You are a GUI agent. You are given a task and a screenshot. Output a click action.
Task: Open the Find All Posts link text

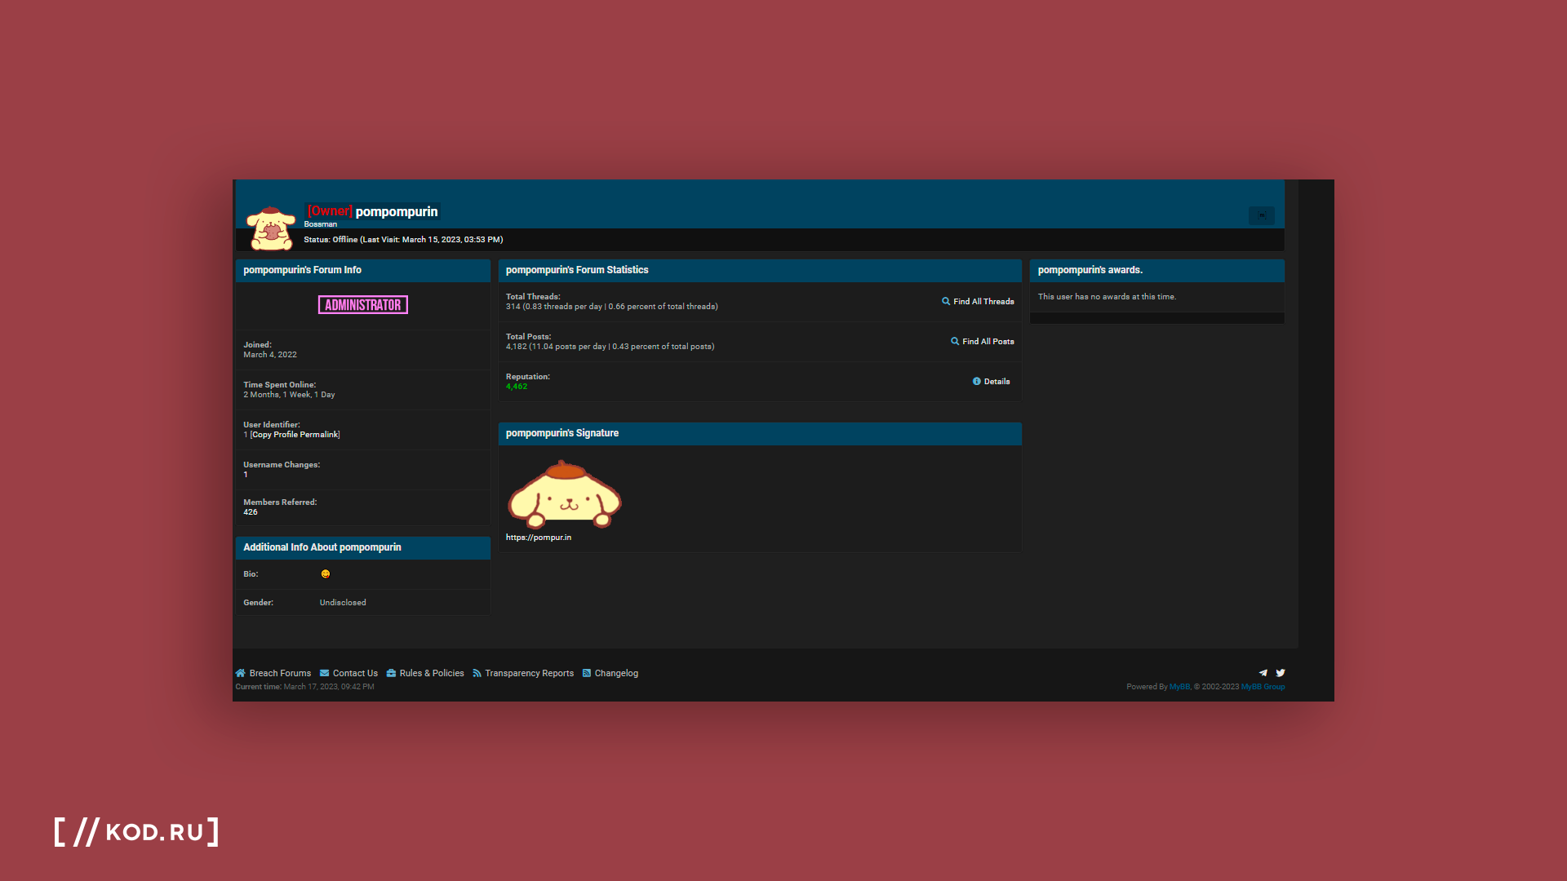[988, 342]
